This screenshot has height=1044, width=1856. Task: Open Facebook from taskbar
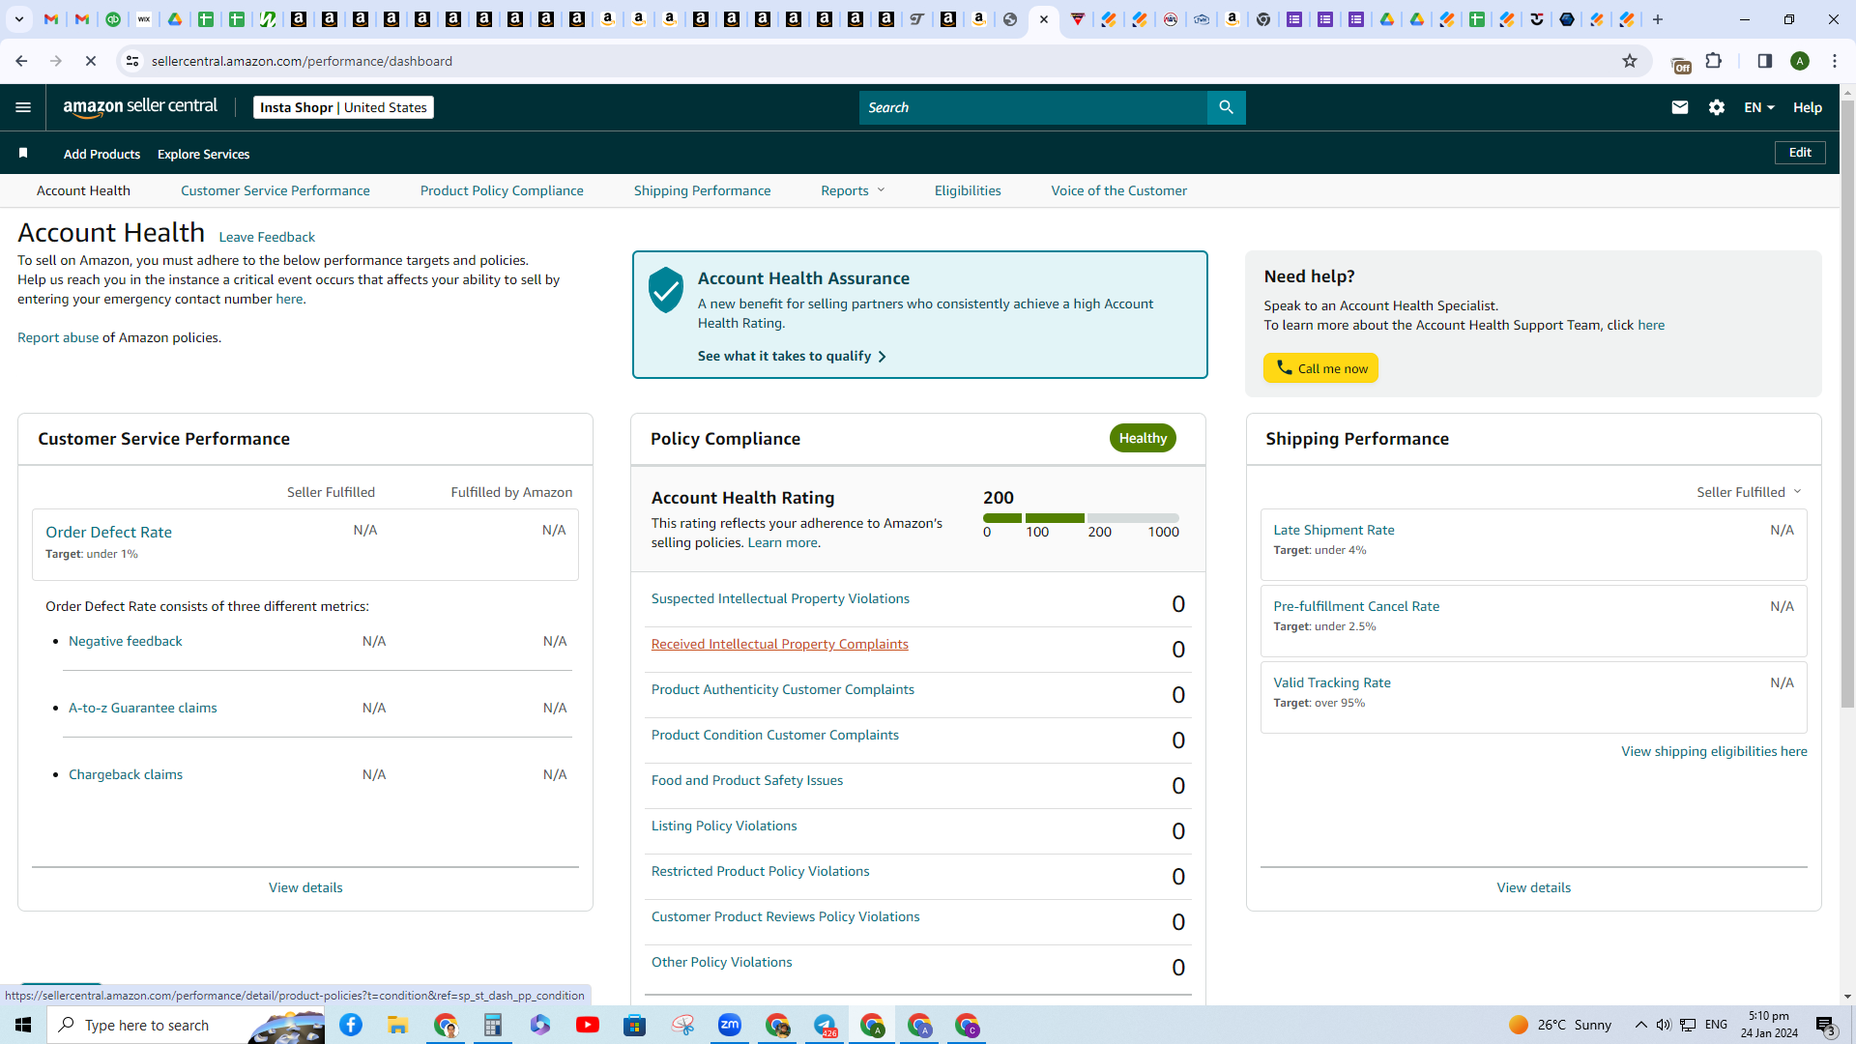[x=351, y=1025]
